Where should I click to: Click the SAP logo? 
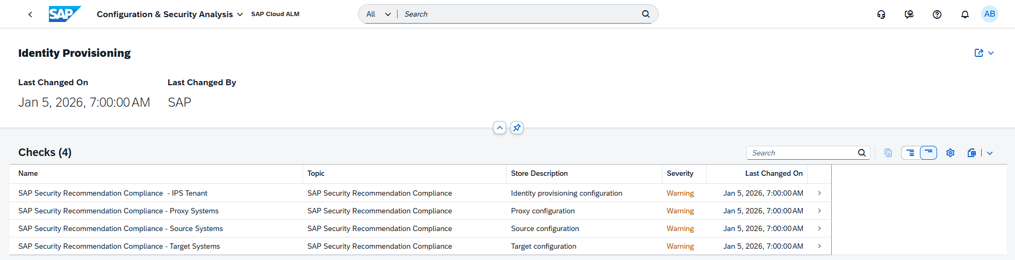[x=64, y=14]
